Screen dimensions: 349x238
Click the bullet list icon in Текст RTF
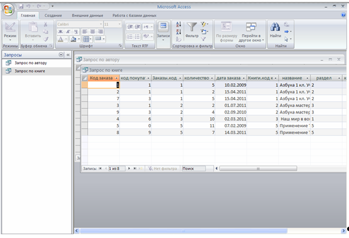[137, 37]
